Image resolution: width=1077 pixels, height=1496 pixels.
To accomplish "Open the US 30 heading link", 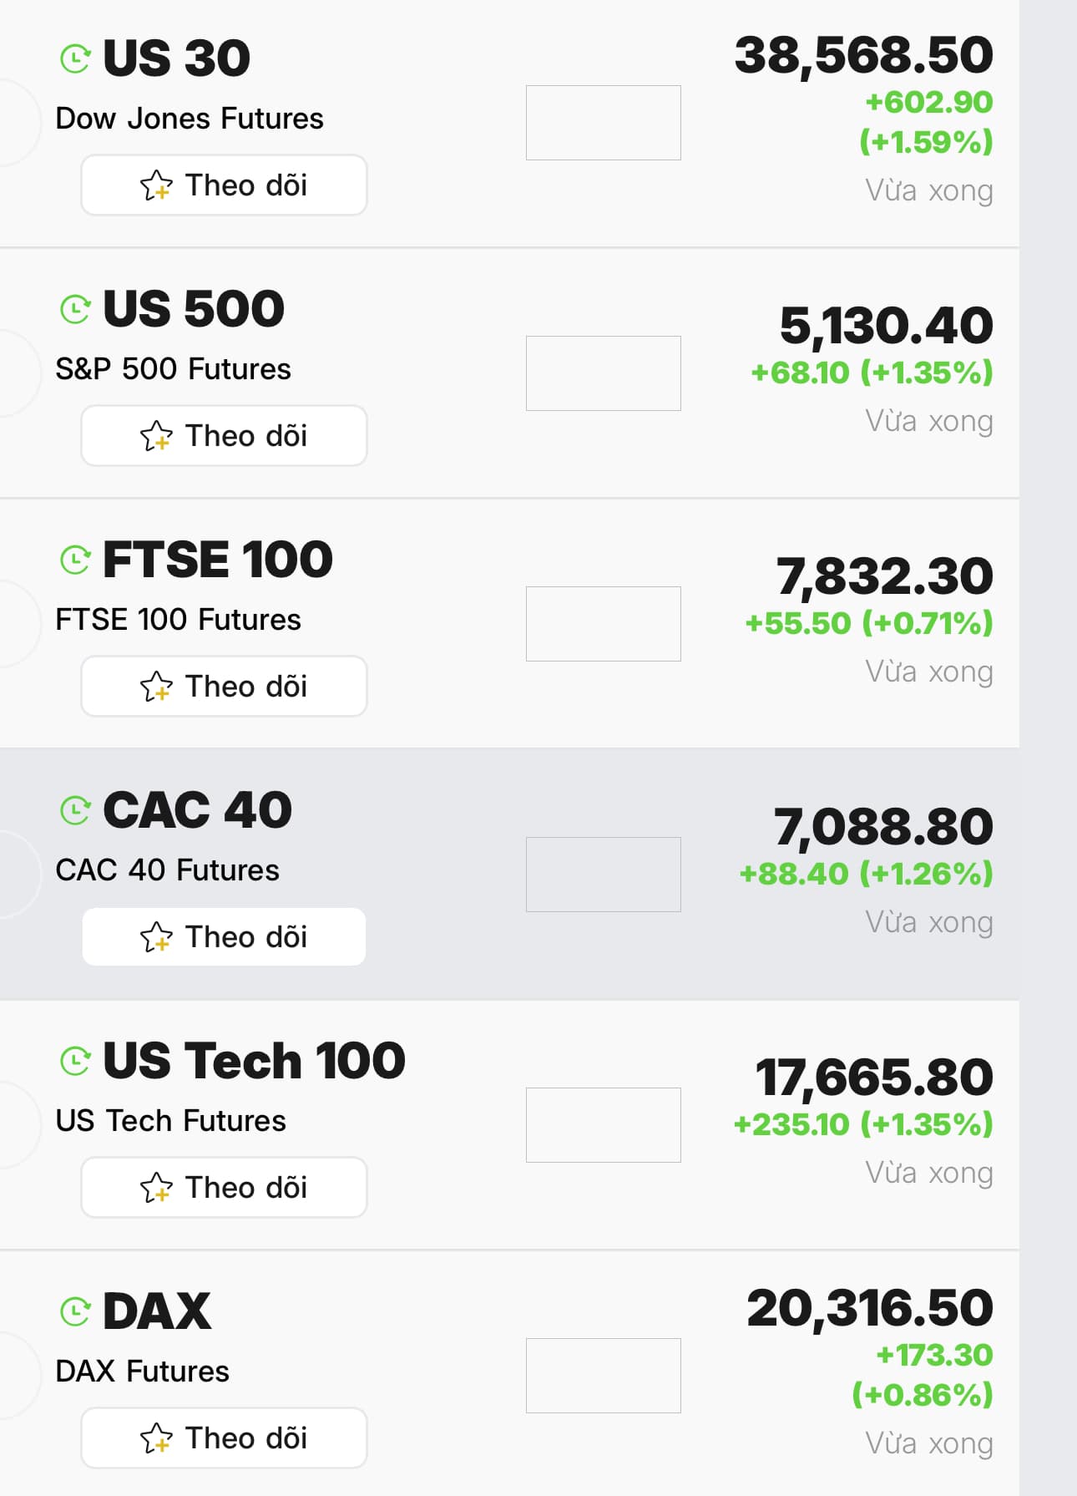I will pos(176,58).
